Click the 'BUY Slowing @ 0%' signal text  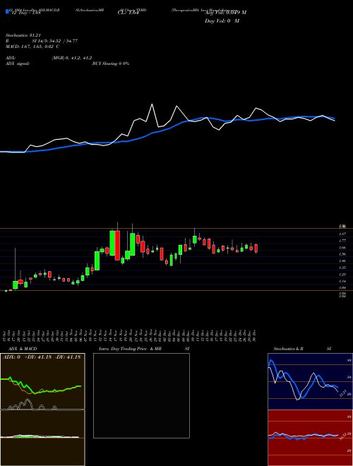point(111,64)
